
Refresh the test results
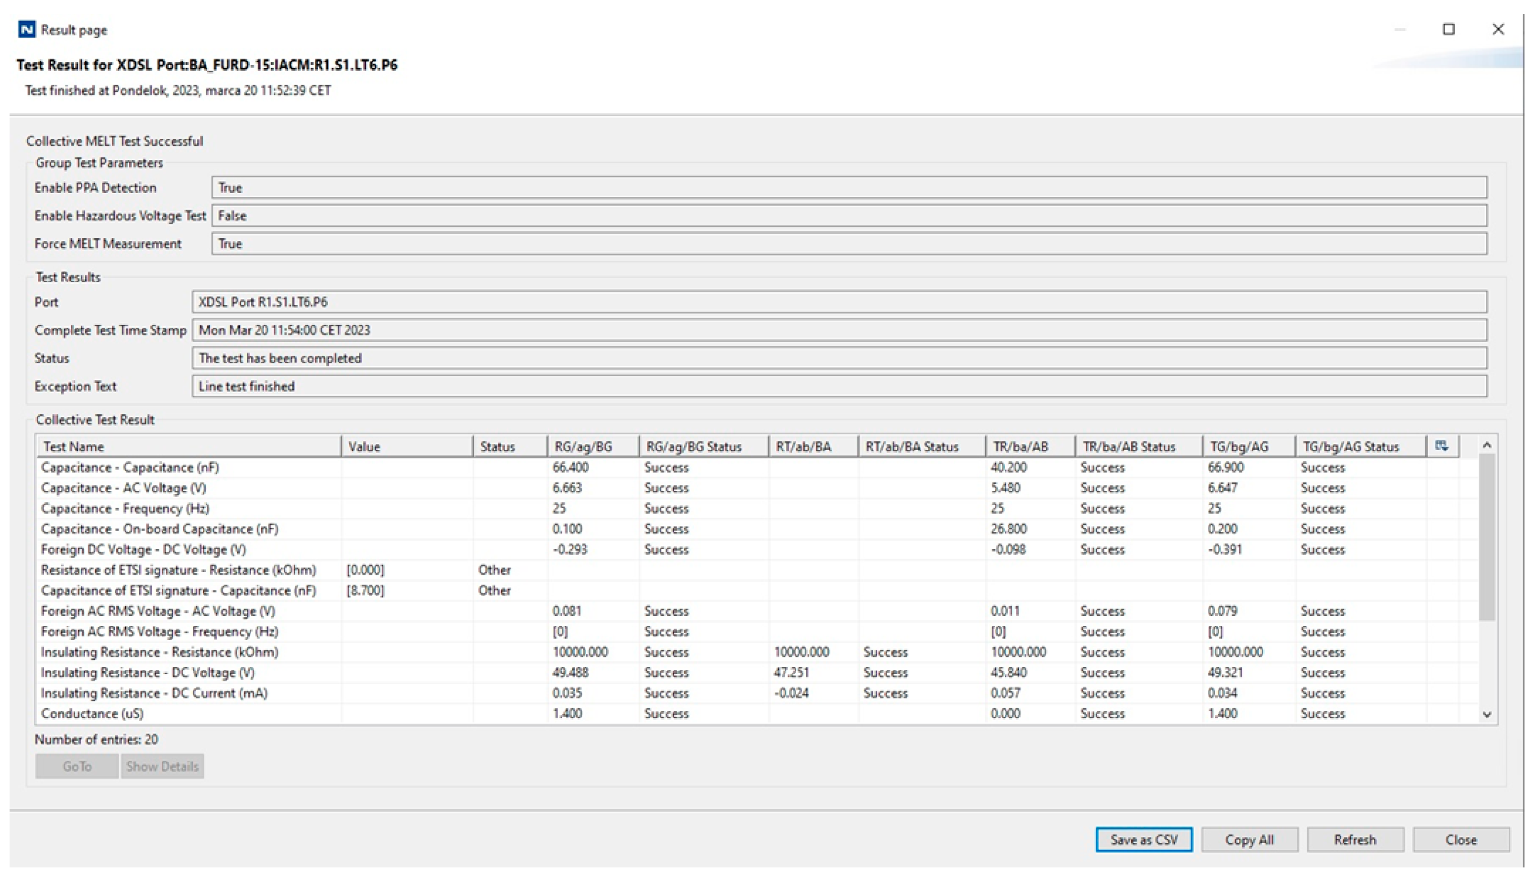click(1354, 839)
